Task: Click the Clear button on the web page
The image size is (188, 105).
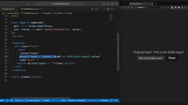Action: (x=172, y=58)
